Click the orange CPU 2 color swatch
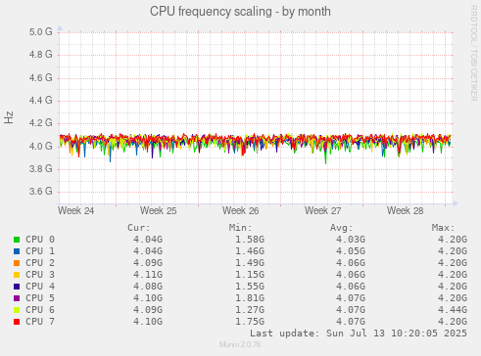The height and width of the screenshot is (356, 481). 17,263
